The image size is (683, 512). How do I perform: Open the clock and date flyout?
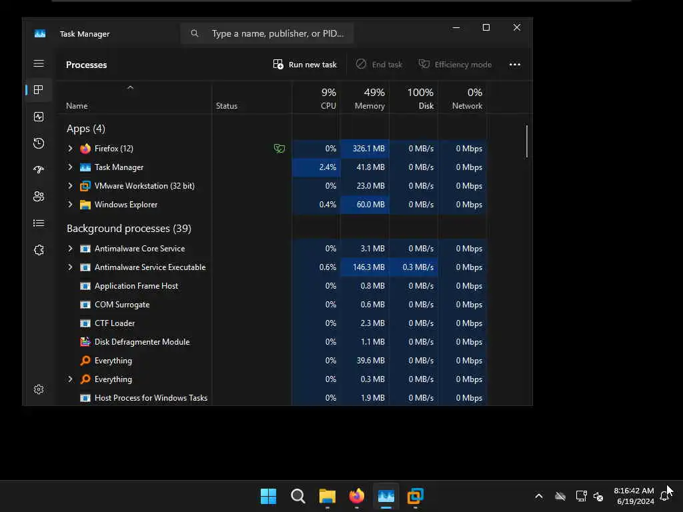click(634, 496)
